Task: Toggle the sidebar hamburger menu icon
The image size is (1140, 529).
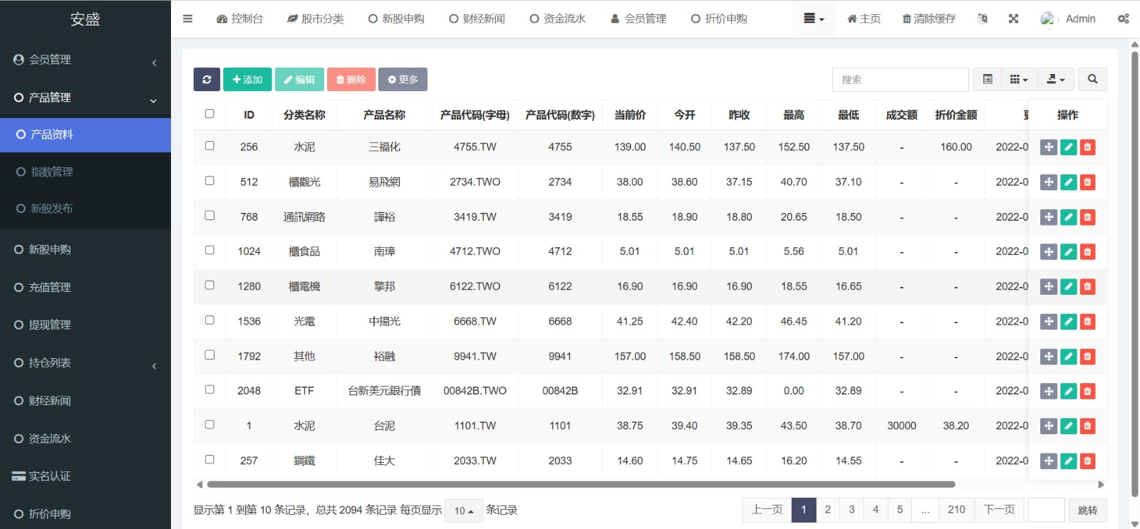Action: coord(187,19)
